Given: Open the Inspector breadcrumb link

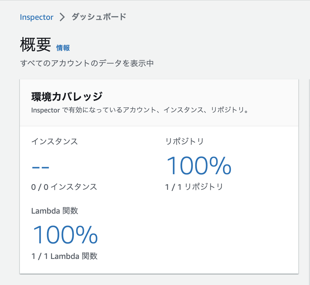Looking at the screenshot, I should pyautogui.click(x=36, y=17).
